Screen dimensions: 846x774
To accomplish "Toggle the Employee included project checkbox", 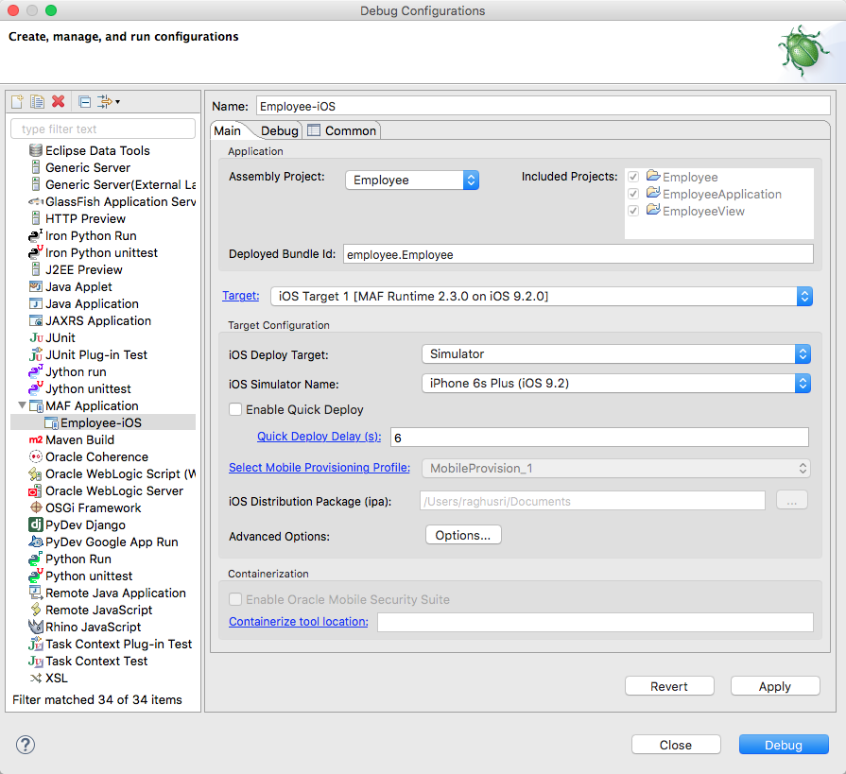I will [633, 177].
